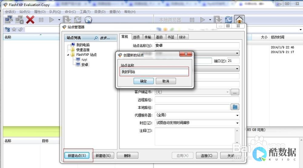Click the 端口(P) field showing 21
Image resolution: width=303 pixels, height=168 pixels.
click(x=233, y=61)
